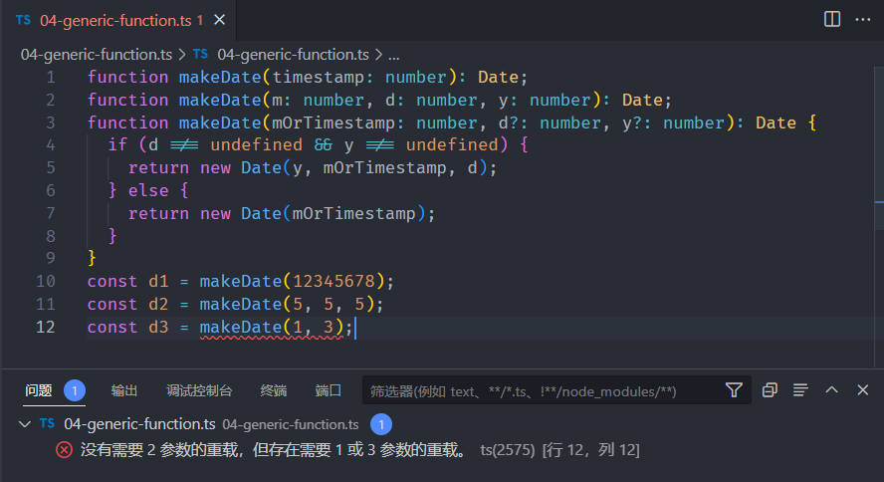
Task: Select the 04-generic-function.ts editor tab
Action: (118, 20)
